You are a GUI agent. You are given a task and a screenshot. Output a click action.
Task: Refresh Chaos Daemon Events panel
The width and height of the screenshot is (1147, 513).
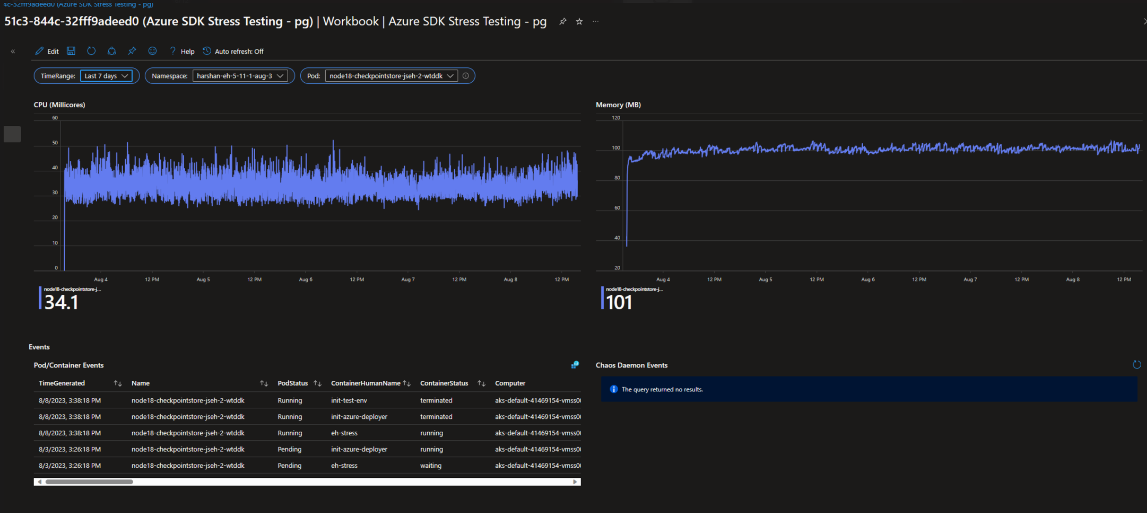click(x=1137, y=364)
